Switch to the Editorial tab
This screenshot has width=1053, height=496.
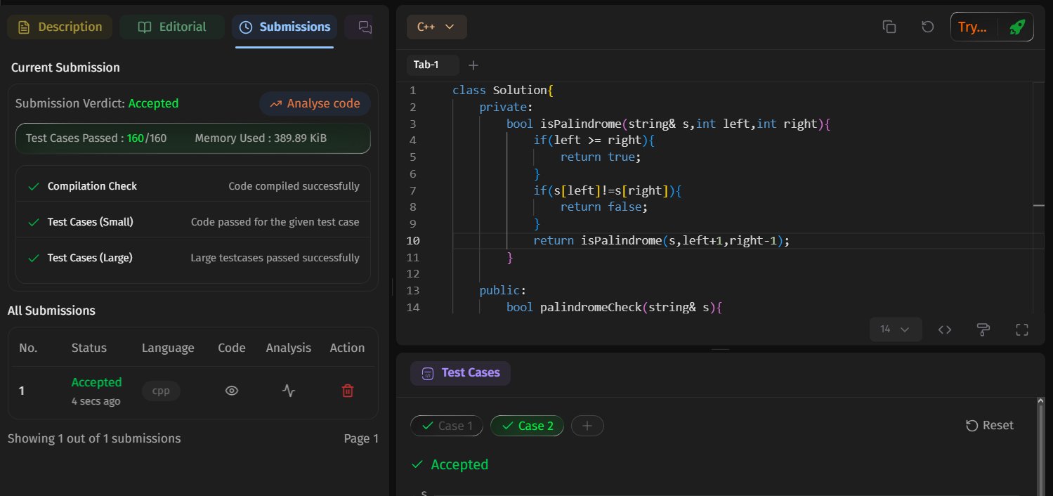coord(172,27)
